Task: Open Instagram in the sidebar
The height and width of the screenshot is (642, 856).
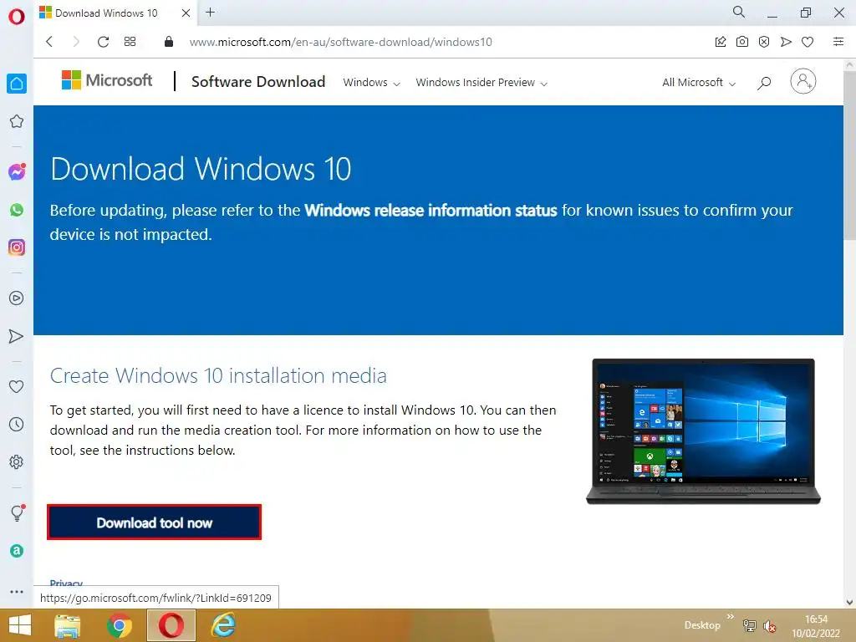Action: [17, 247]
